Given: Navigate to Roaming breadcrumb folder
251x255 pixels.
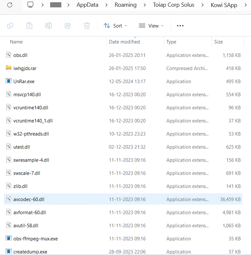Looking at the screenshot, I should 125,5.
